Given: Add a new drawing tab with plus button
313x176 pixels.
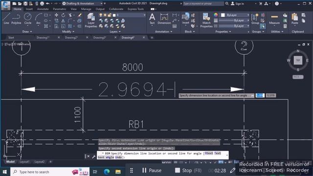Looking at the screenshot, I should click(152, 38).
